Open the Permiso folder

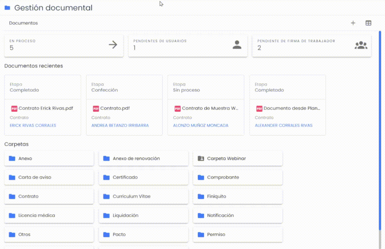tap(238, 235)
